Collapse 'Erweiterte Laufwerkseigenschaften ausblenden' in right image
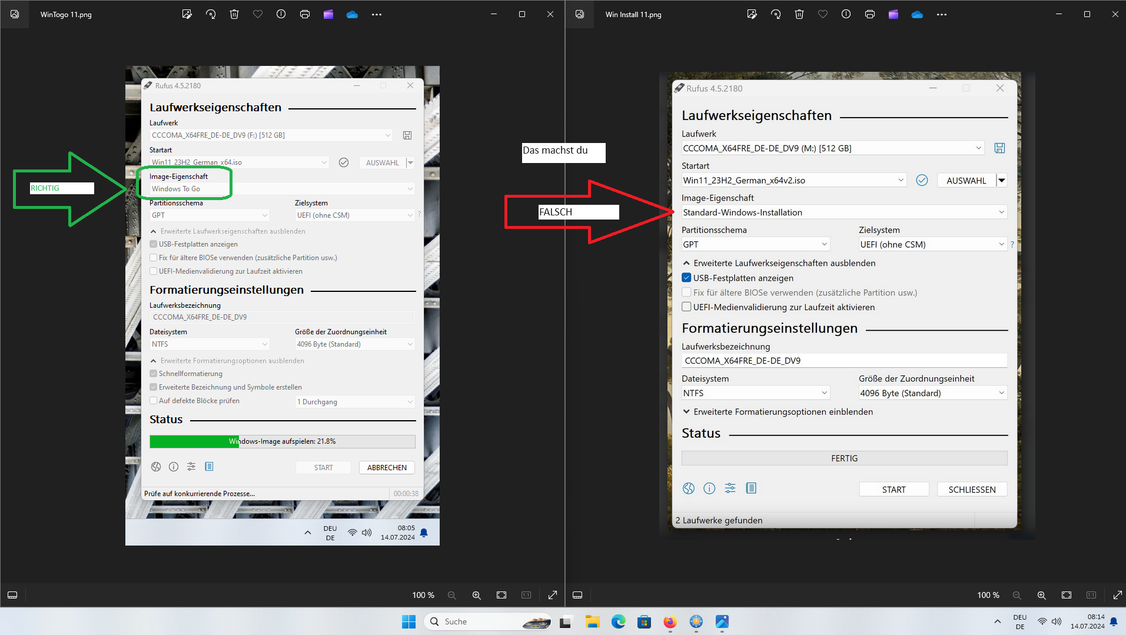Image resolution: width=1126 pixels, height=635 pixels. point(779,263)
